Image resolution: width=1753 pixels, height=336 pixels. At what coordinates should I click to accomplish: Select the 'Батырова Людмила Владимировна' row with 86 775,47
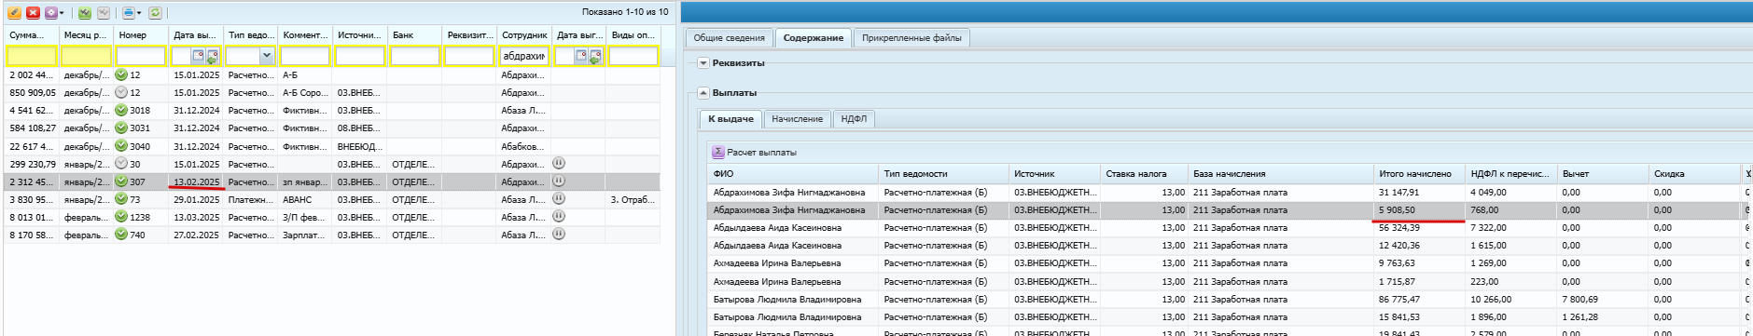coord(1227,300)
